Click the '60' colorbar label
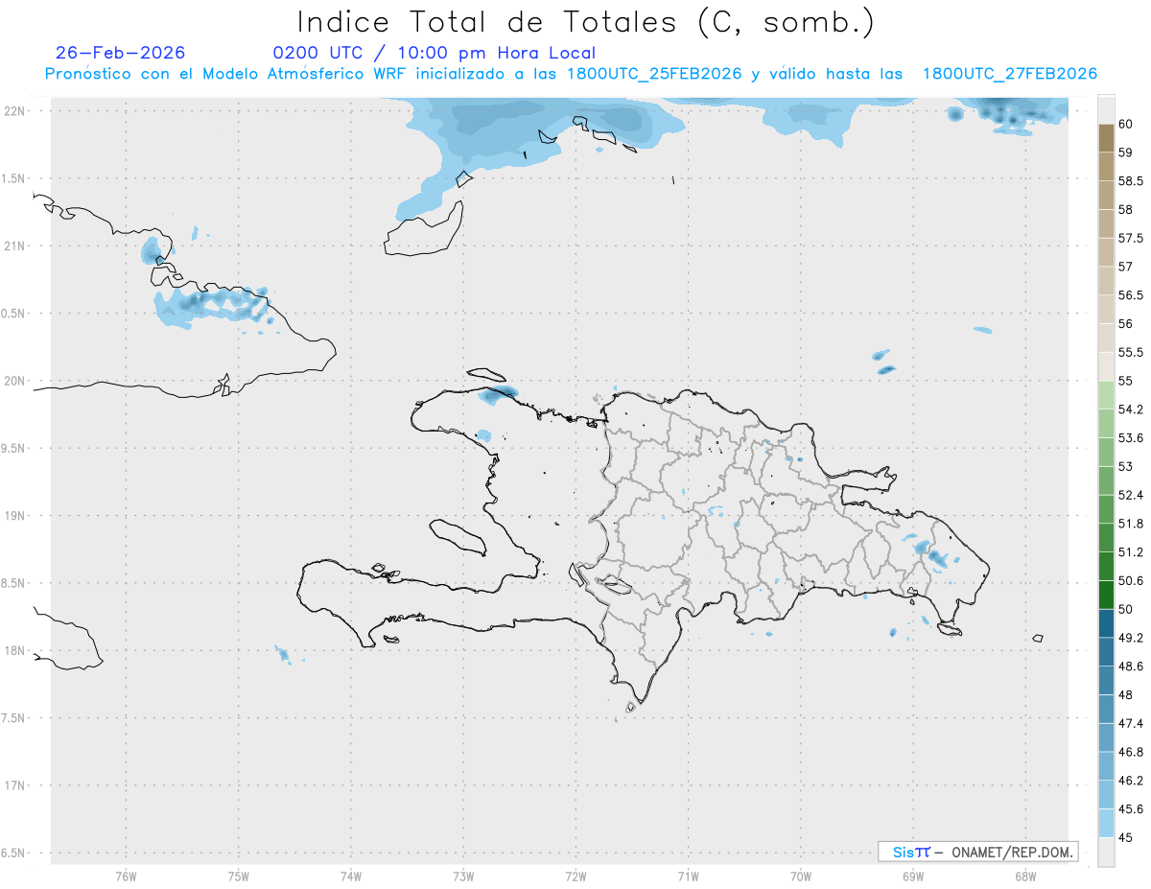The height and width of the screenshot is (889, 1151). pyautogui.click(x=1126, y=125)
